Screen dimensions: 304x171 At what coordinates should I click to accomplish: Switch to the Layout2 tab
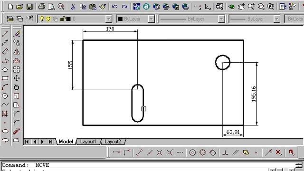tap(113, 142)
